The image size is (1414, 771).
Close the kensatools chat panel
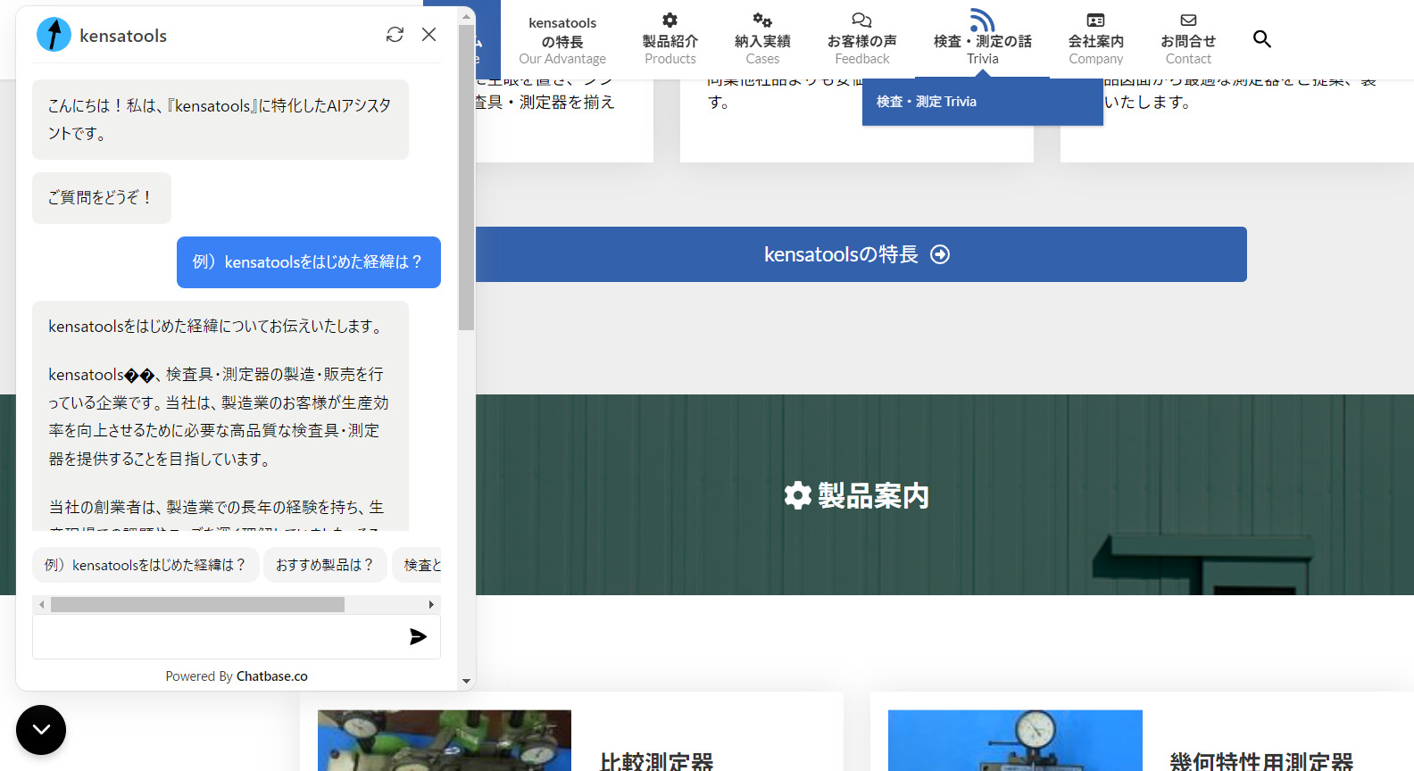click(x=429, y=35)
